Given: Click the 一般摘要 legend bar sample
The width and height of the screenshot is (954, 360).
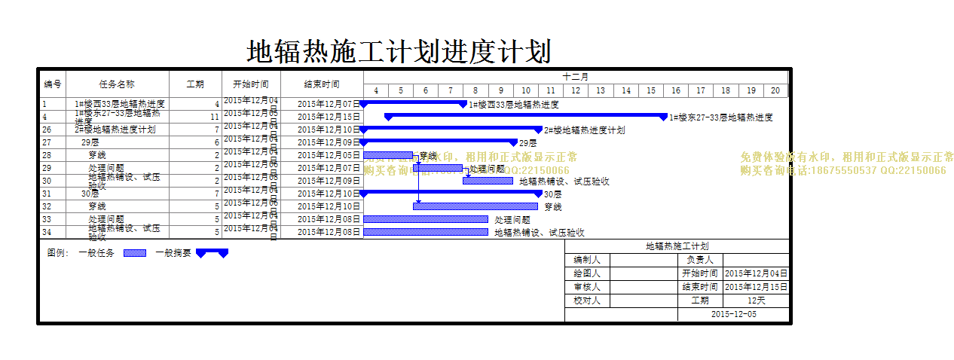Looking at the screenshot, I should tap(212, 254).
